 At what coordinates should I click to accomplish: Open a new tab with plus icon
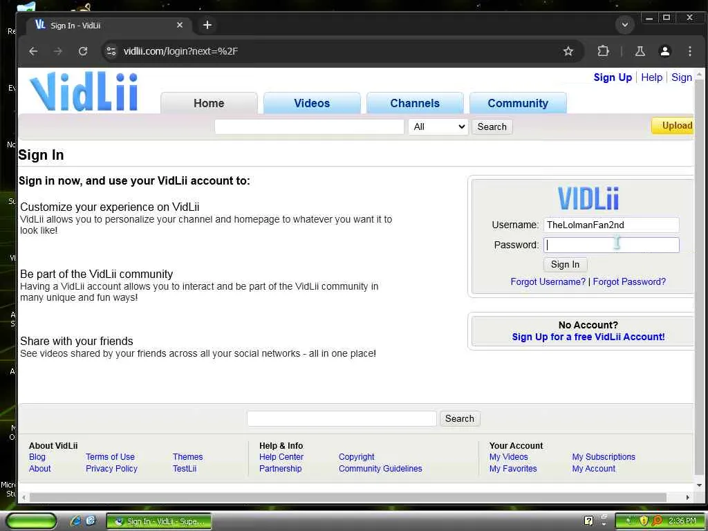click(207, 26)
